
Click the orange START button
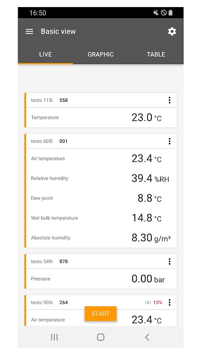101,314
